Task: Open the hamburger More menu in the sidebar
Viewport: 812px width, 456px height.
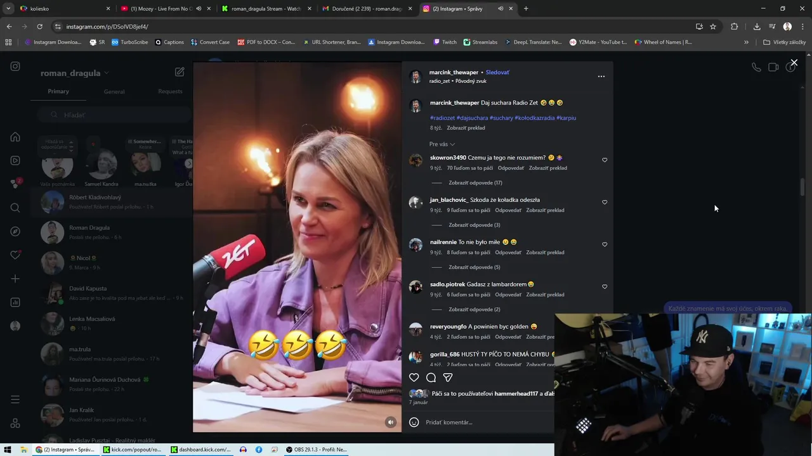Action: (x=15, y=400)
